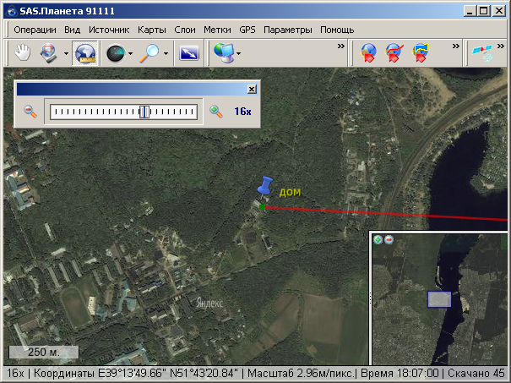Close the floating zoom slider panel
The height and width of the screenshot is (383, 511).
(251, 89)
